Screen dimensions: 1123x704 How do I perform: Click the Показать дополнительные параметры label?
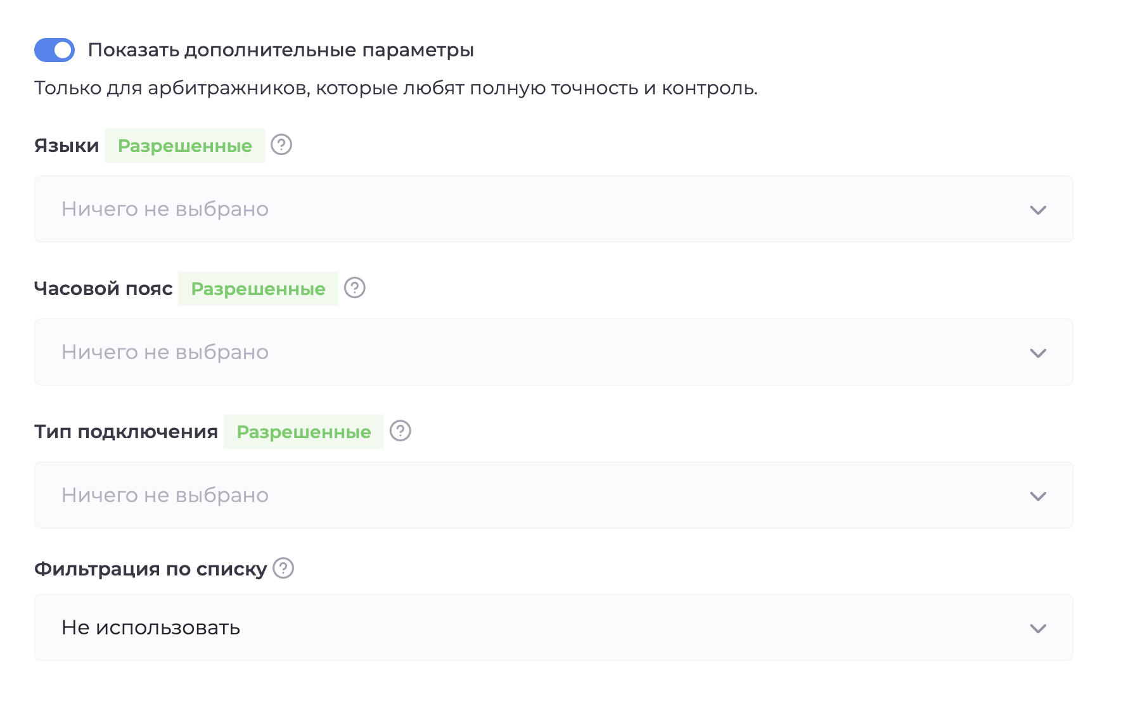(x=281, y=50)
